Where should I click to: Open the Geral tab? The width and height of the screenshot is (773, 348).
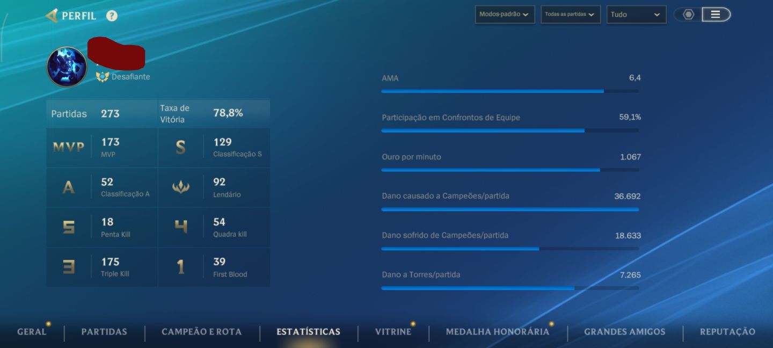32,332
